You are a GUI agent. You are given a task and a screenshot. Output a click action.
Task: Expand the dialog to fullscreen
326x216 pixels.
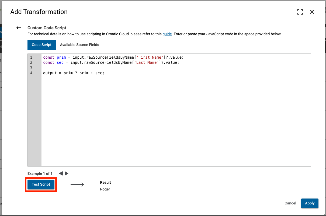coord(300,12)
